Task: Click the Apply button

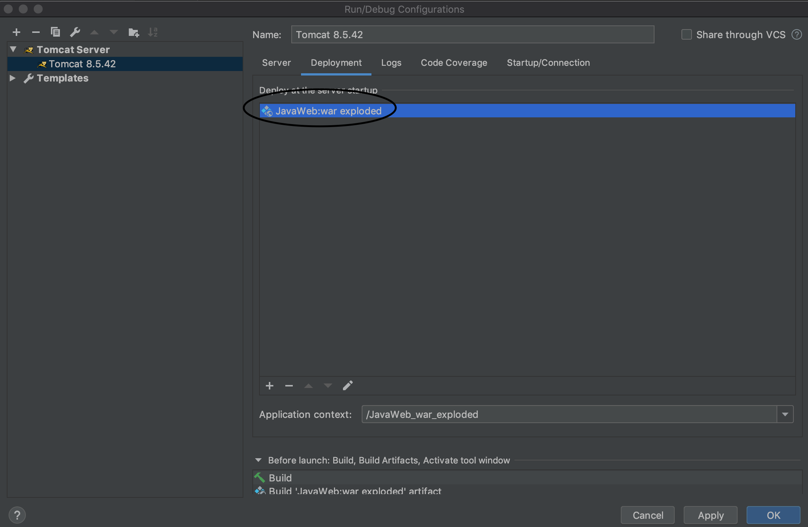Action: coord(711,515)
